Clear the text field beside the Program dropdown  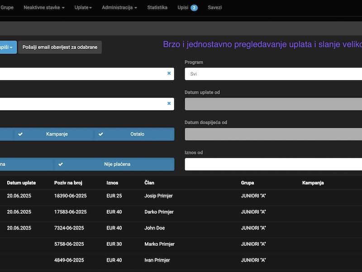[x=169, y=73]
